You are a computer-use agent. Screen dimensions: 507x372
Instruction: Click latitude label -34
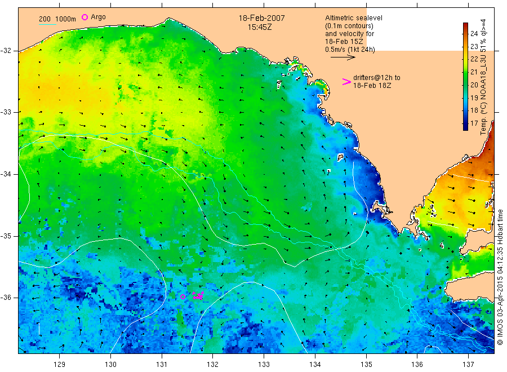point(6,174)
